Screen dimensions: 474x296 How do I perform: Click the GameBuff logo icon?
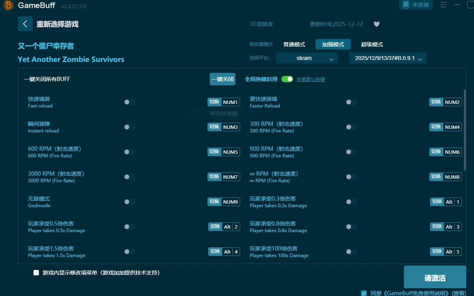[8, 6]
